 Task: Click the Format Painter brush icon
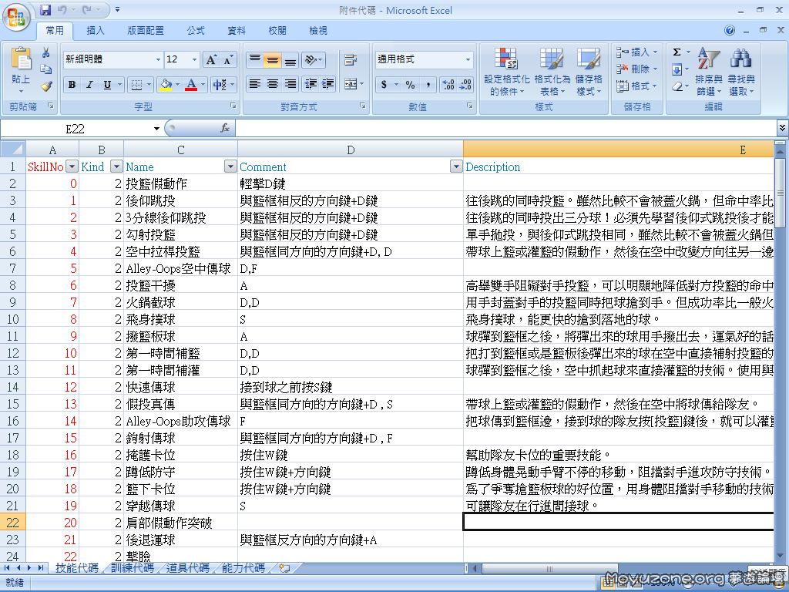pyautogui.click(x=46, y=87)
